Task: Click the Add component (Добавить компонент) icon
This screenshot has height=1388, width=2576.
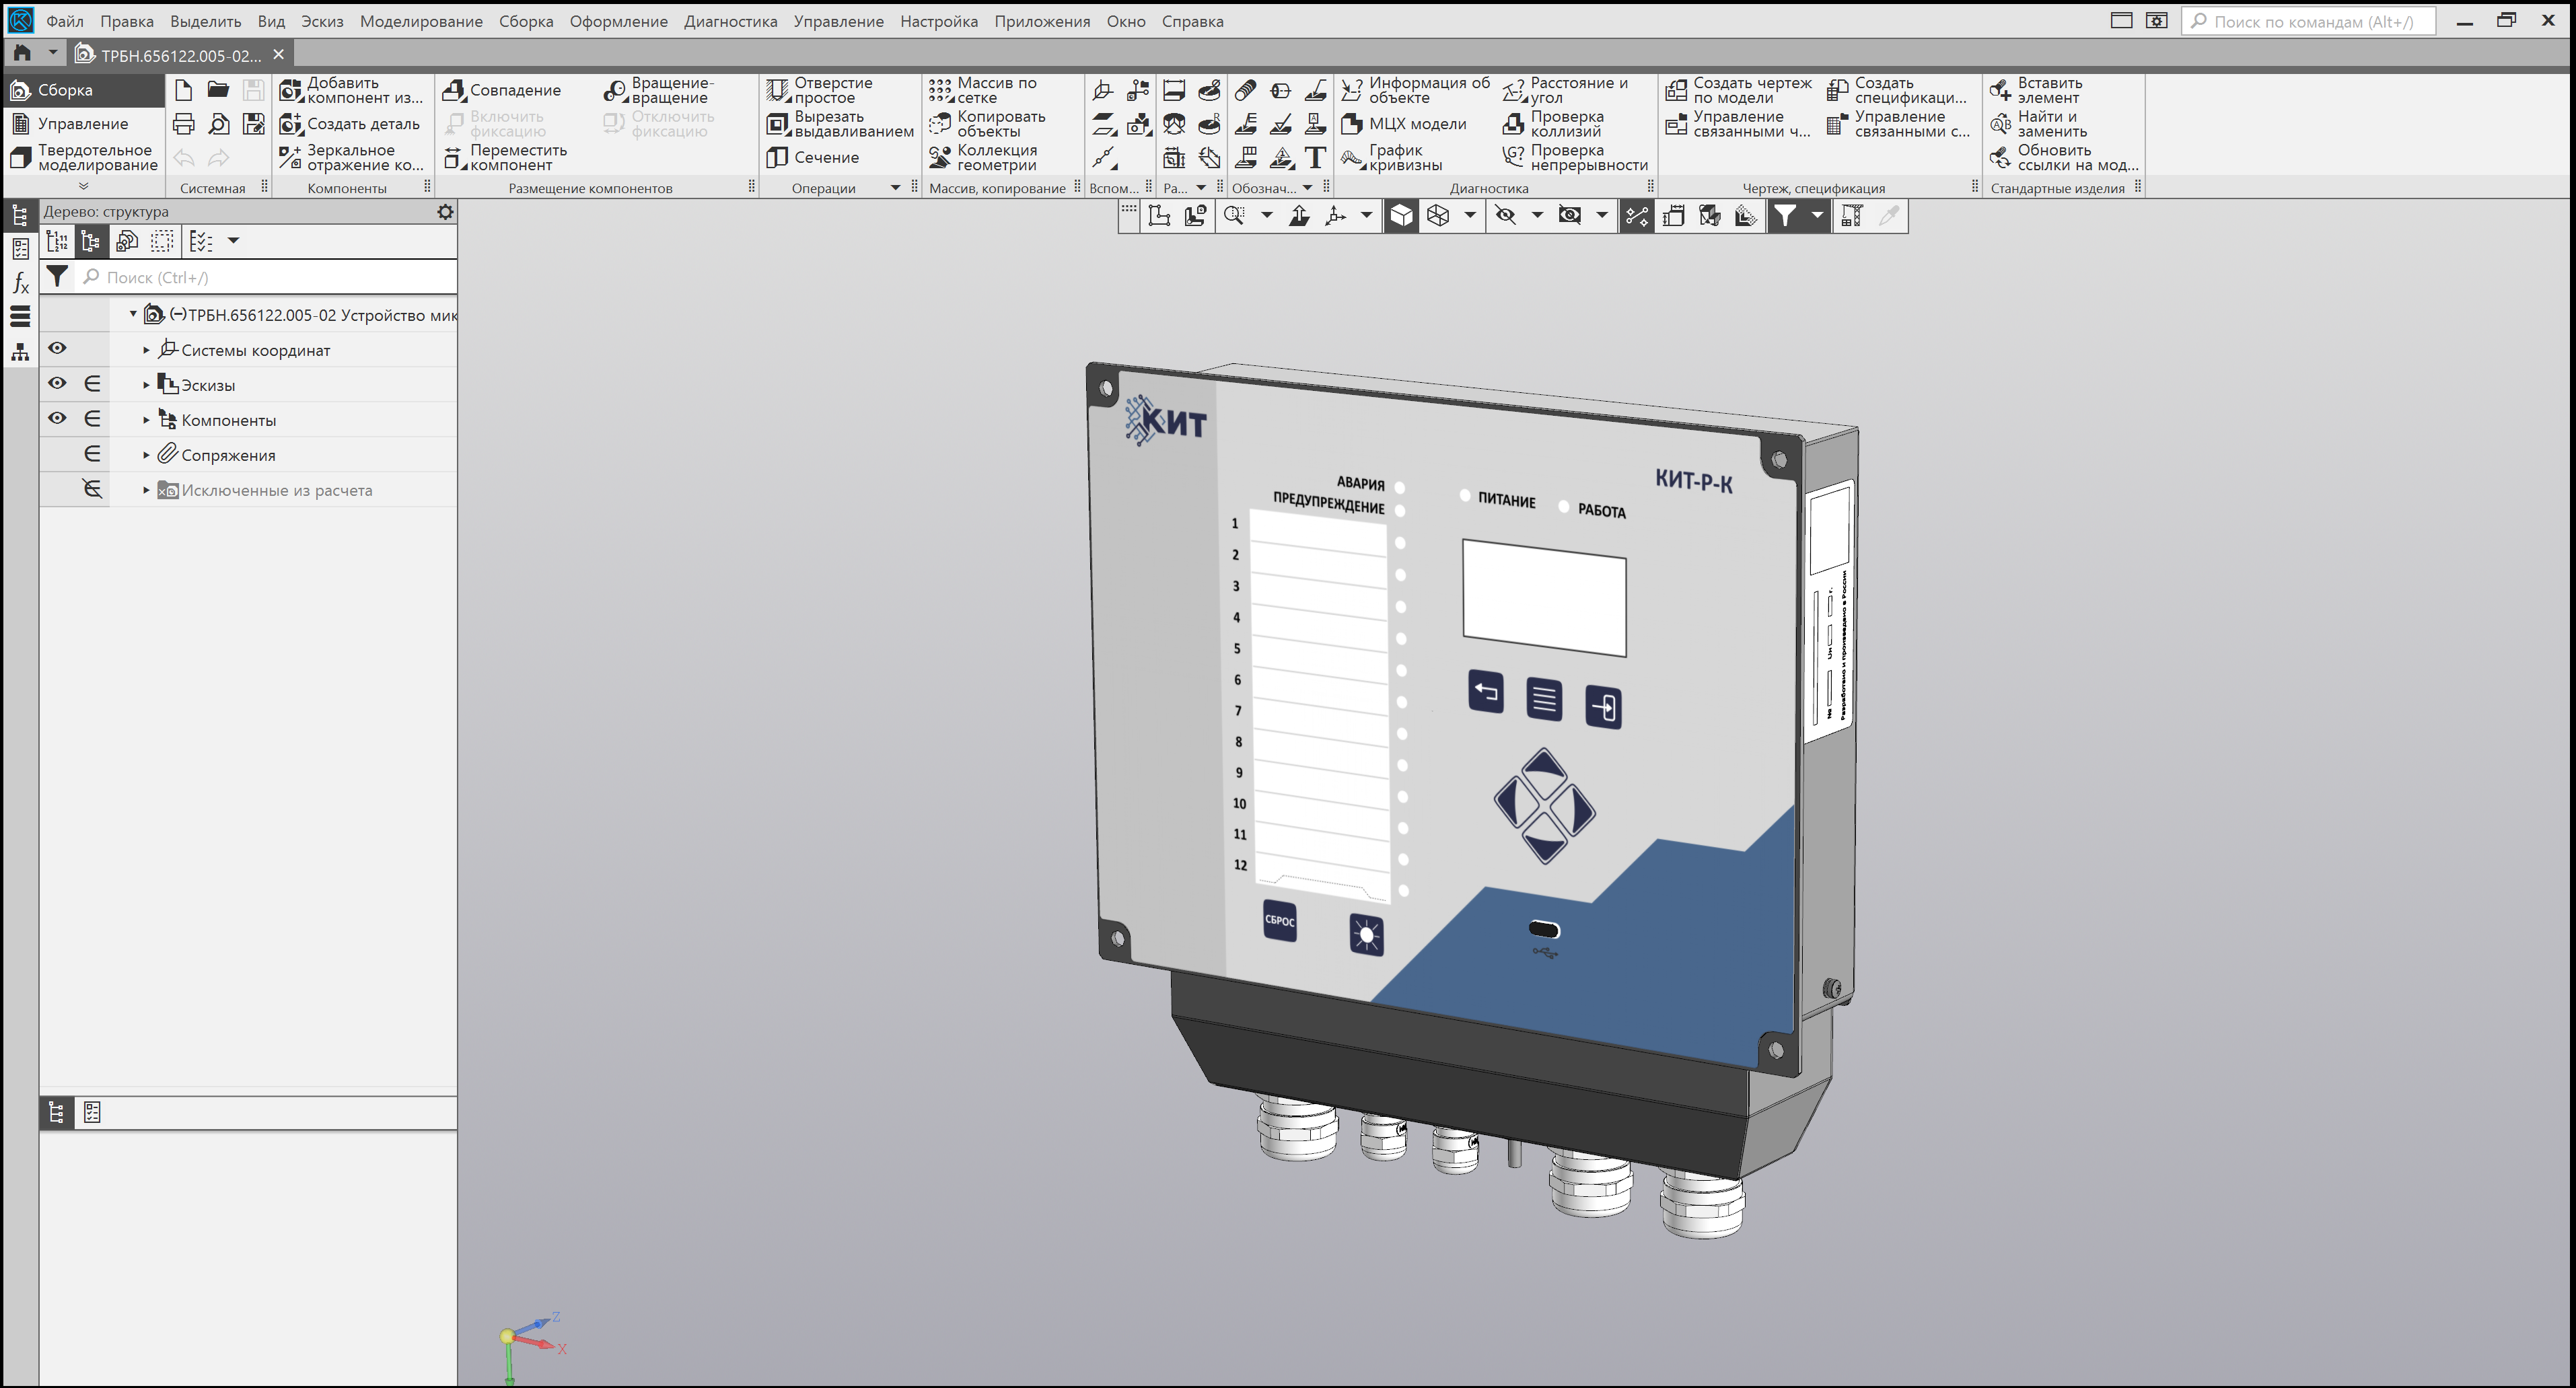Action: 290,91
